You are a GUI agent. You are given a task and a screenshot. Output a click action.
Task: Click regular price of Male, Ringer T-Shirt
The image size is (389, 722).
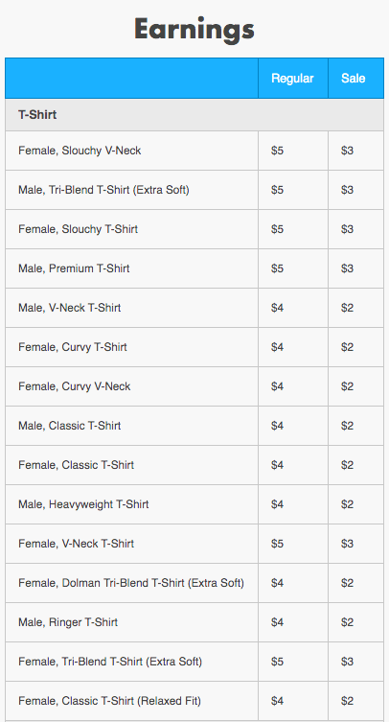277,622
